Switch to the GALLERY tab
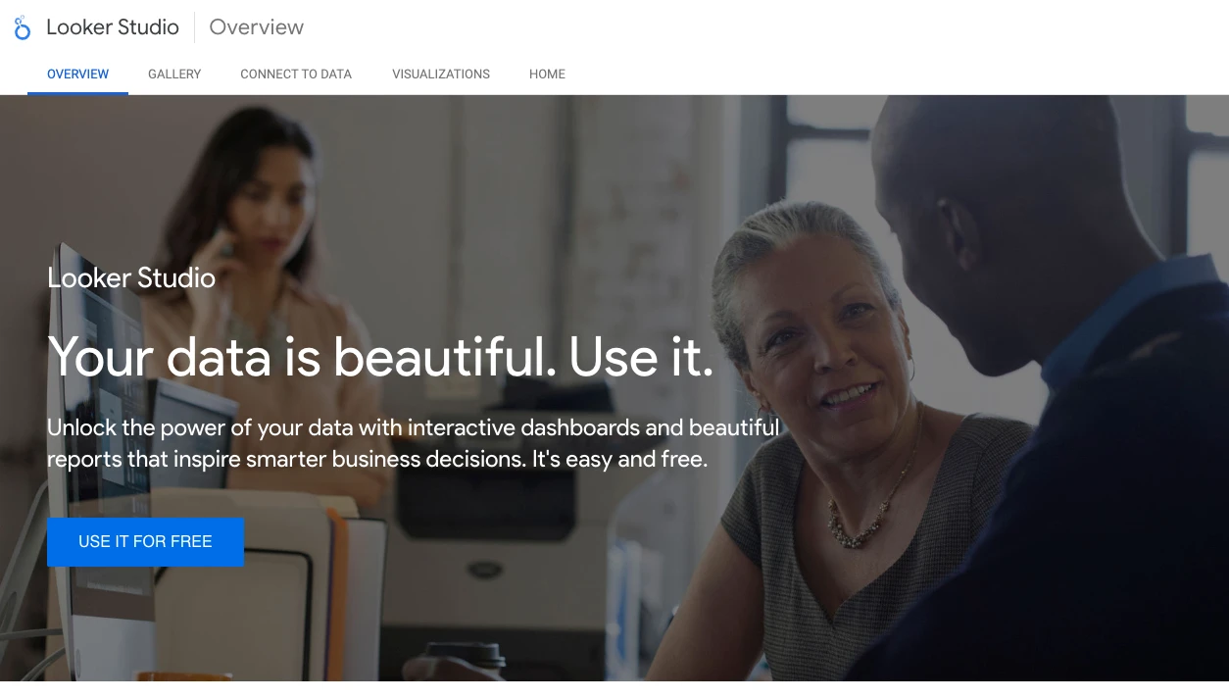 point(174,74)
